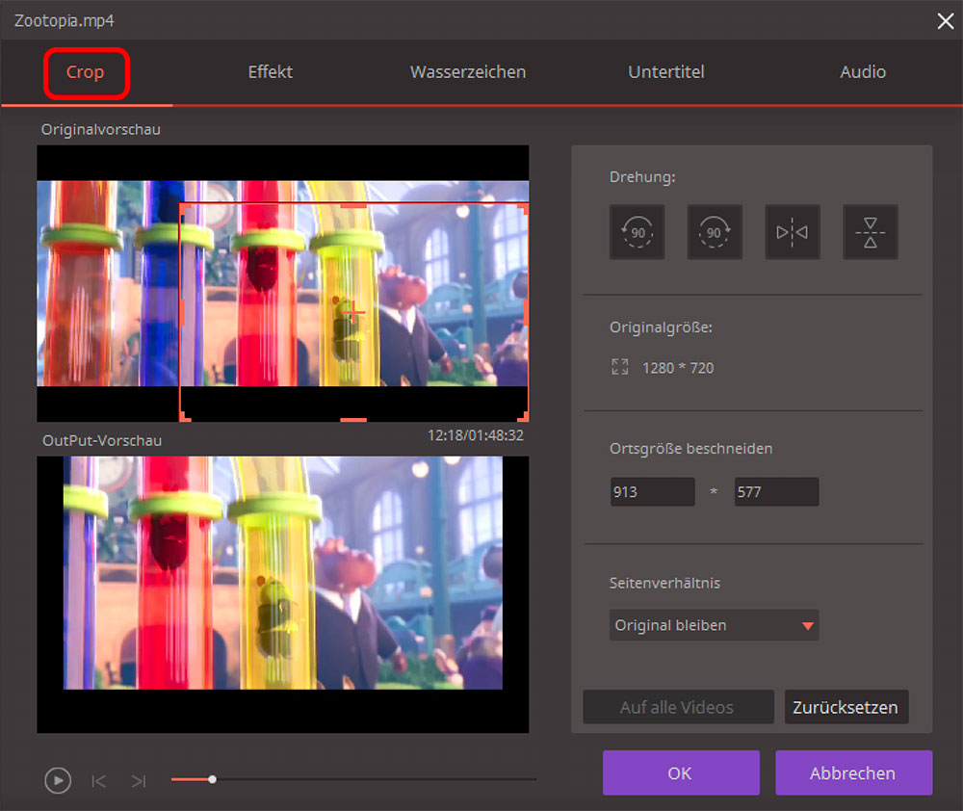Jump to next frame
The width and height of the screenshot is (963, 811).
[x=139, y=781]
